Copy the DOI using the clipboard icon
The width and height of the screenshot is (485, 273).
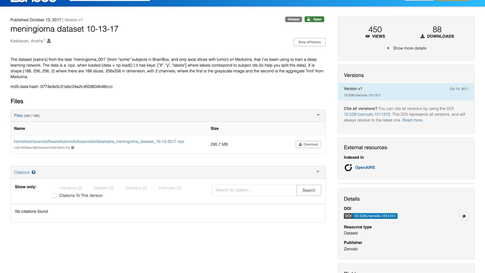click(x=464, y=216)
